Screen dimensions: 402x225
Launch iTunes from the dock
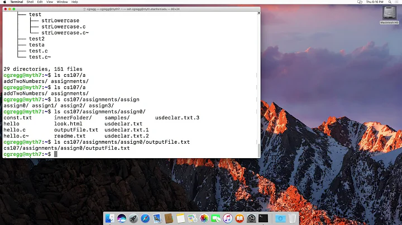227,218
